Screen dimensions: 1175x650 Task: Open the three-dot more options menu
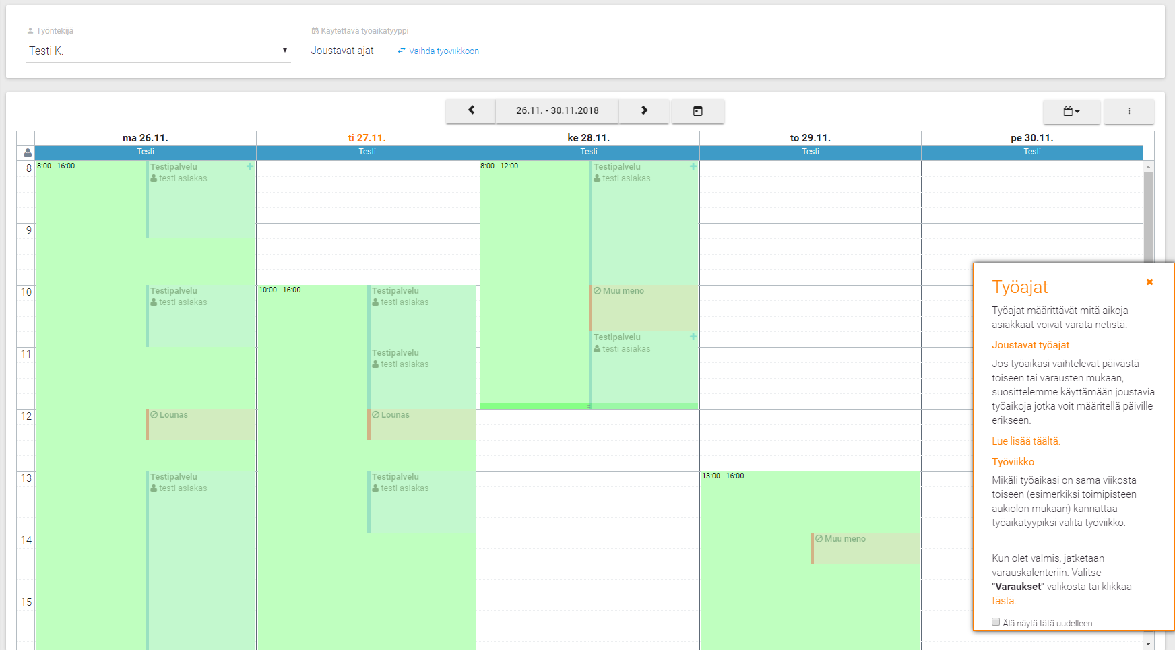[x=1129, y=111]
